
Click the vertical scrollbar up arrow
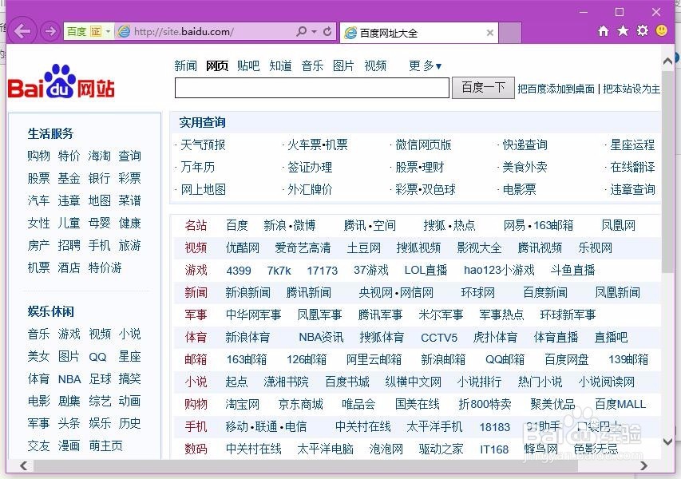[668, 61]
